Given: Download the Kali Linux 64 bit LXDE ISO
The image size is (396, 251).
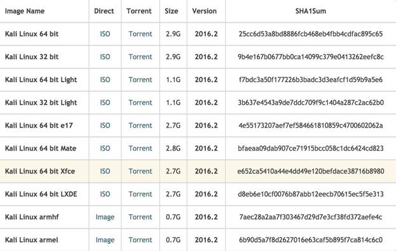Looking at the screenshot, I should coord(105,194).
